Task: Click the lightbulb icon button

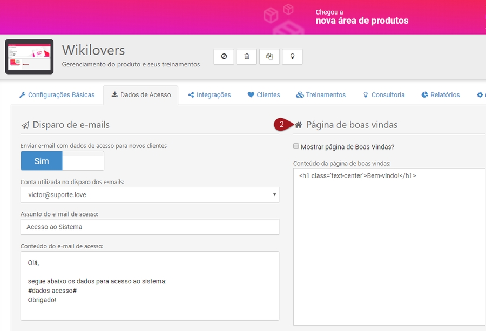Action: [292, 56]
